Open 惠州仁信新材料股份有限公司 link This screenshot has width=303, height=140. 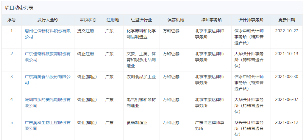(48, 34)
